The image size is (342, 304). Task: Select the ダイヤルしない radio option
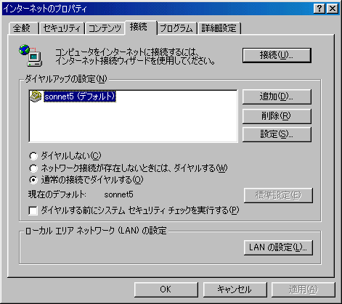33,156
